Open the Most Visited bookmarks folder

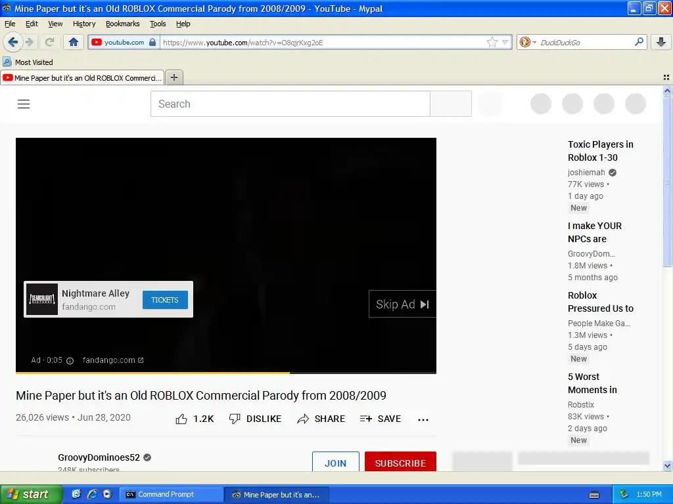click(28, 62)
